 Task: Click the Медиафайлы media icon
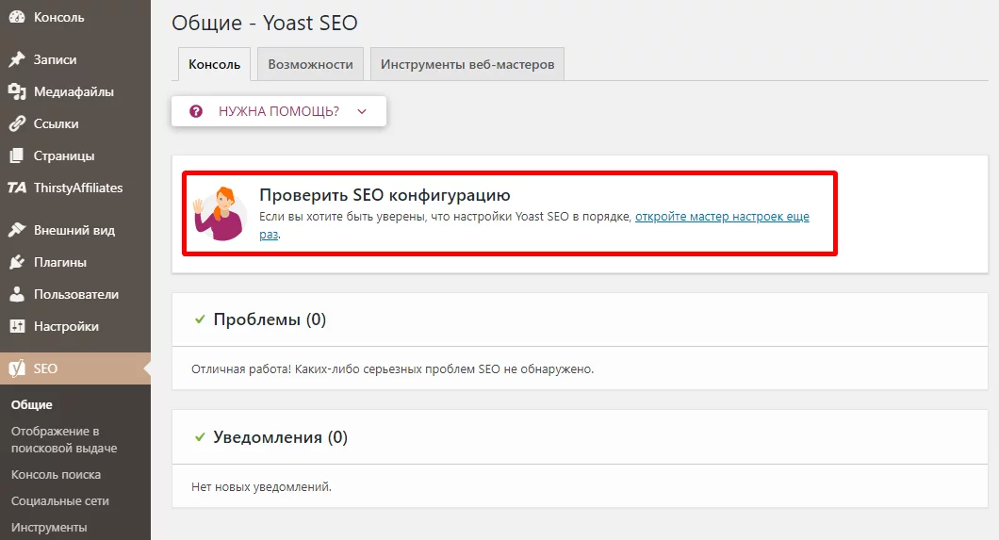point(17,91)
